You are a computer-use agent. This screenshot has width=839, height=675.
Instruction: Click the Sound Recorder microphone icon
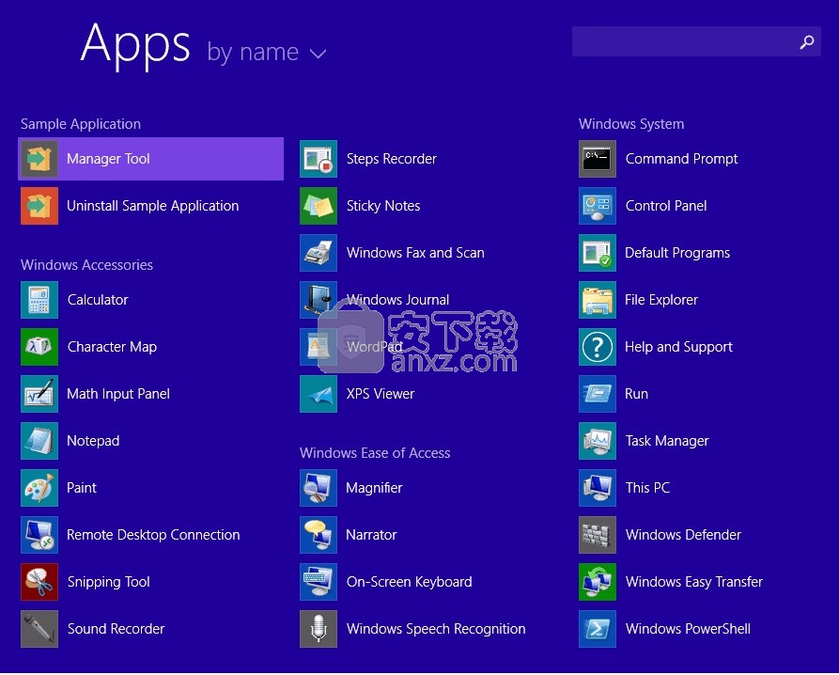click(x=39, y=629)
